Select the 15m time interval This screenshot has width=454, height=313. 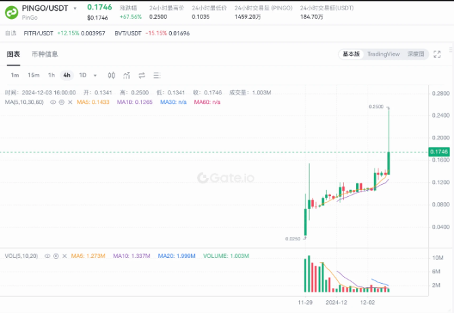coord(33,75)
